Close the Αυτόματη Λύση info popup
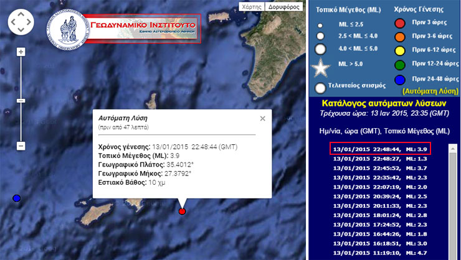This screenshot has height=260, width=461. point(262,118)
